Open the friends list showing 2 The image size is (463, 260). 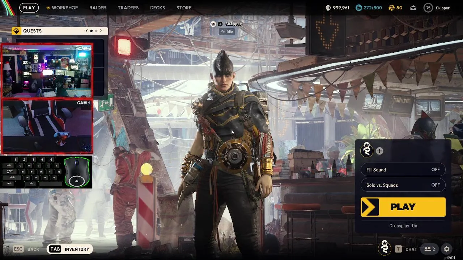point(430,249)
